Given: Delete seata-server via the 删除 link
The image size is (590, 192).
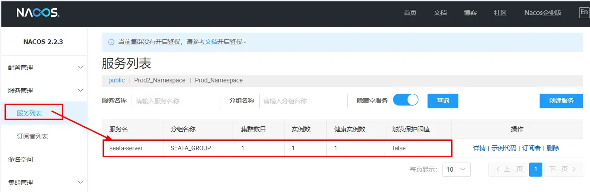Looking at the screenshot, I should (553, 148).
